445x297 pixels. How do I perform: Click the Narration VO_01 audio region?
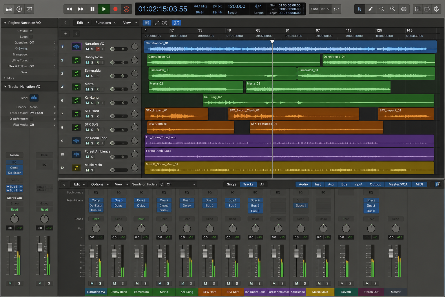(290, 46)
